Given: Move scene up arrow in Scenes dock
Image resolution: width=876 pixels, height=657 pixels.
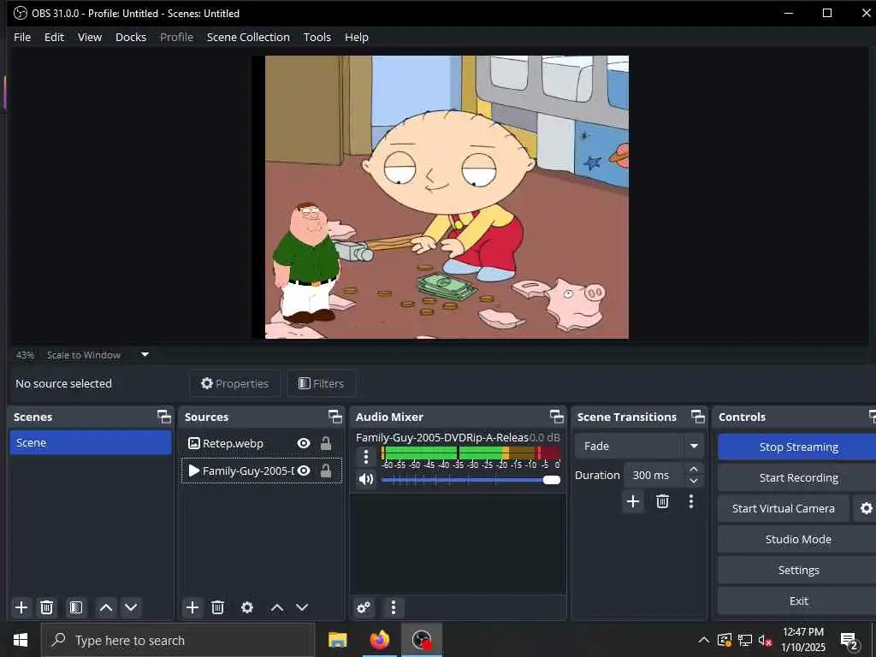Looking at the screenshot, I should coord(105,607).
